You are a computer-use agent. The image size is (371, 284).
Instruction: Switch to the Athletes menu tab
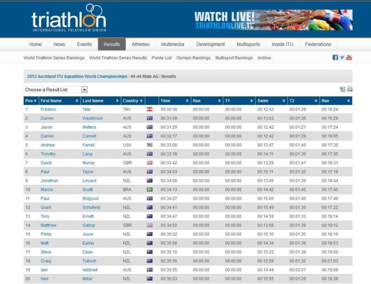[140, 44]
